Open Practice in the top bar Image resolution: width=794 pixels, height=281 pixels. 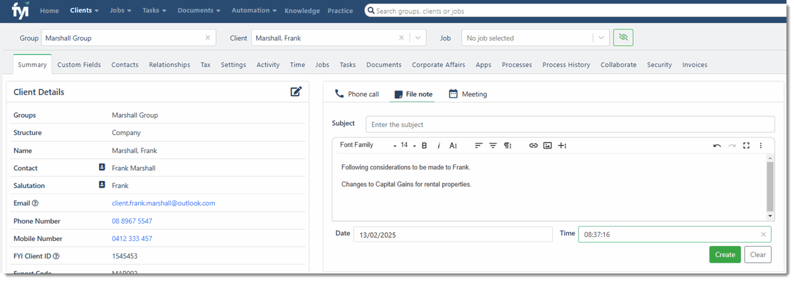[340, 11]
